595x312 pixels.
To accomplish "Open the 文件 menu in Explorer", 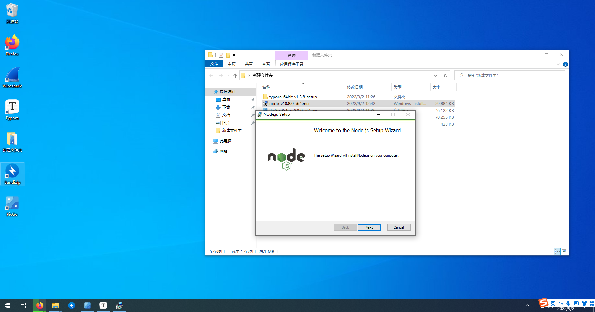I will pos(214,64).
